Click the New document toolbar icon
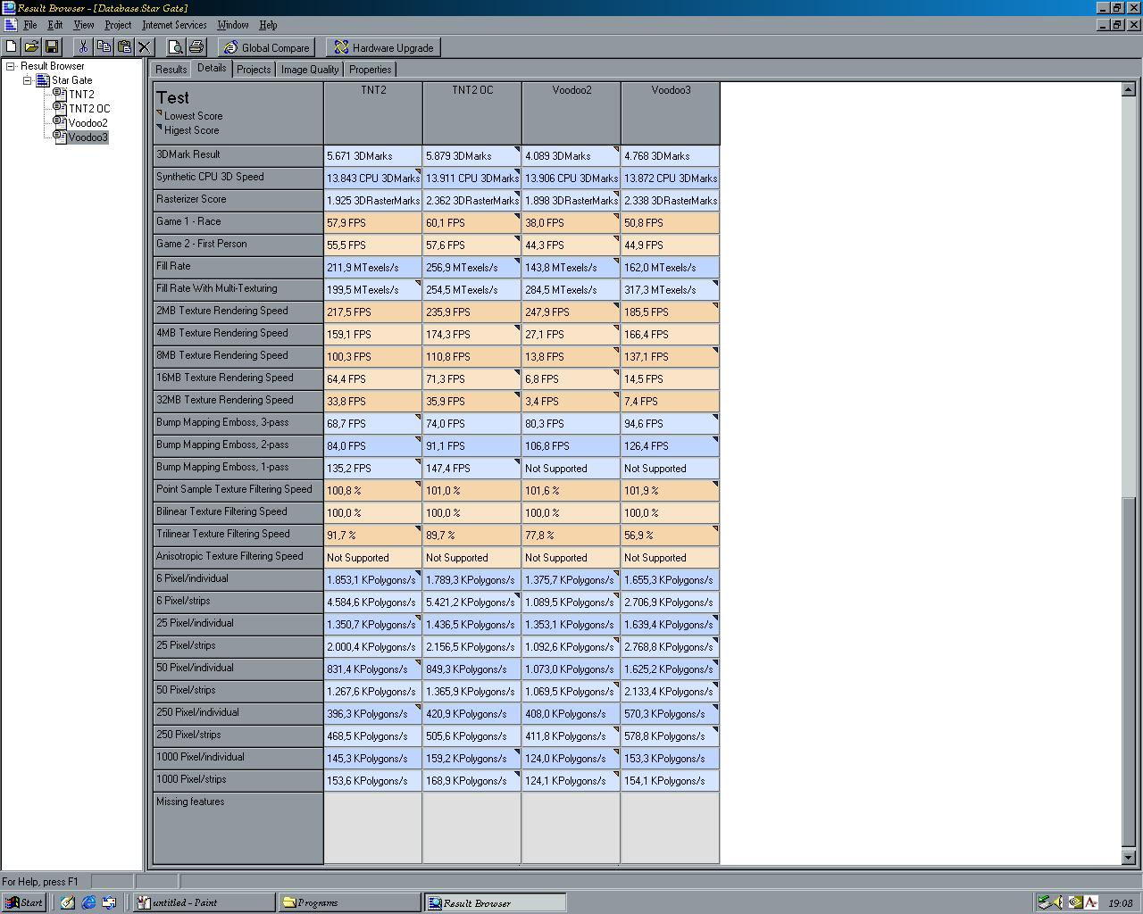Image resolution: width=1143 pixels, height=914 pixels. tap(12, 47)
